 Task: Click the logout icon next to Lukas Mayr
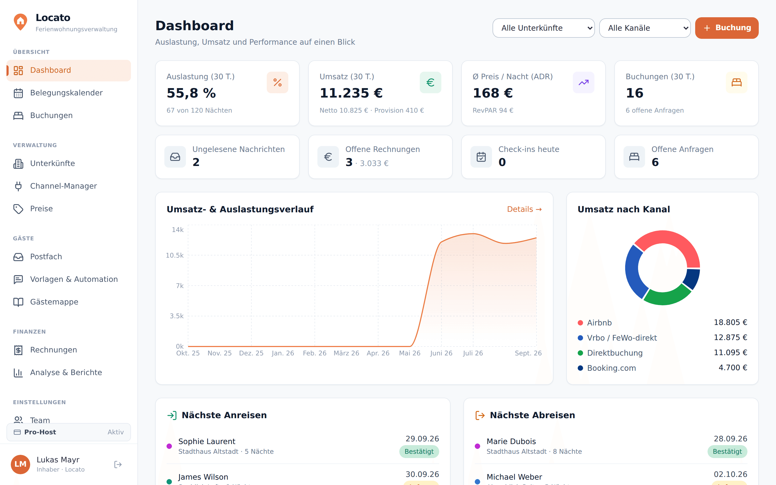118,465
